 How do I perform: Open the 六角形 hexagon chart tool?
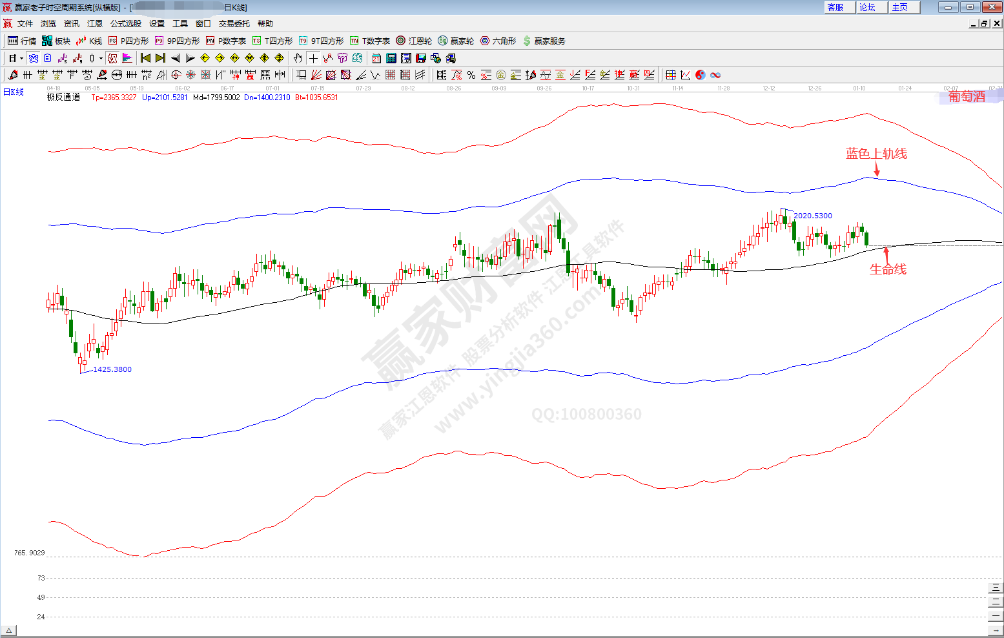point(498,41)
